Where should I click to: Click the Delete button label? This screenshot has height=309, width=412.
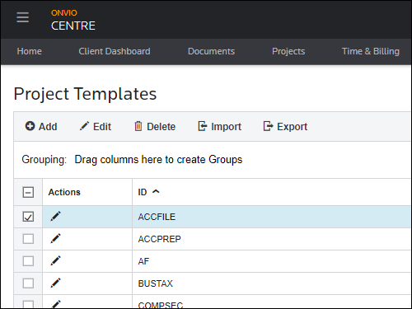tap(161, 127)
